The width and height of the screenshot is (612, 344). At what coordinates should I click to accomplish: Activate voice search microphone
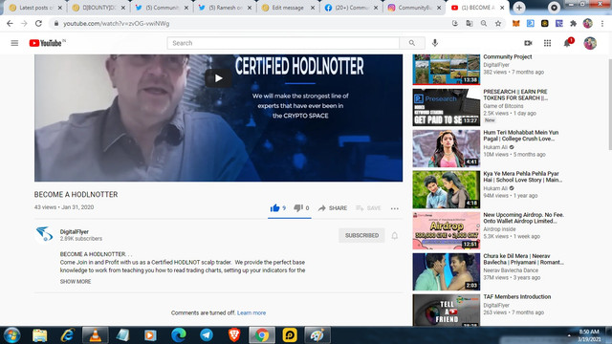(435, 43)
